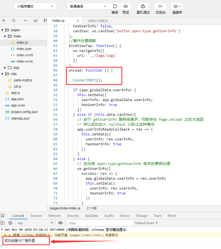Switch to the paho-mqtt.js editor tab
221x249 pixels.
point(98,21)
